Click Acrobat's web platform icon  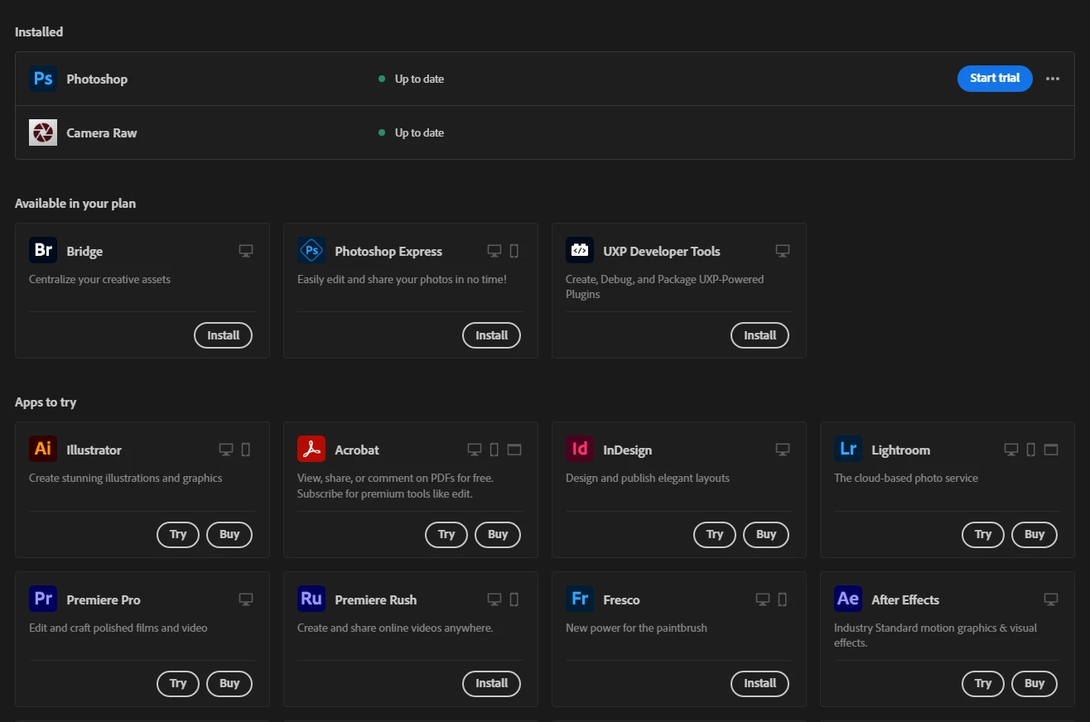click(514, 450)
